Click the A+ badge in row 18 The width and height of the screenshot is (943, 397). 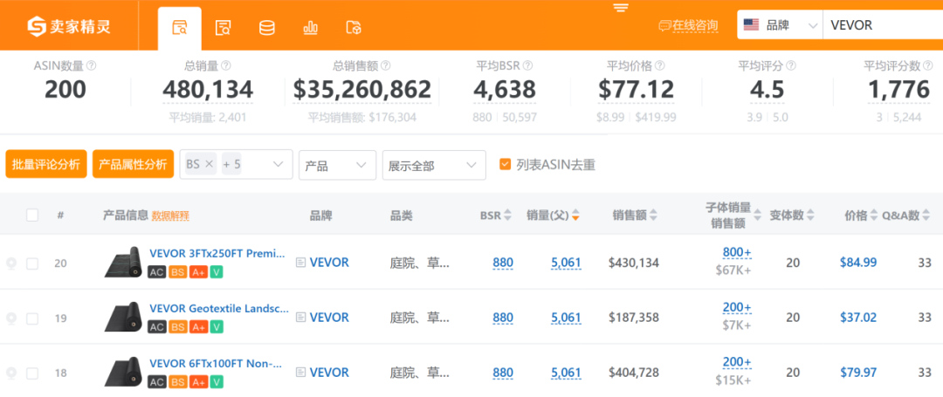click(x=198, y=382)
